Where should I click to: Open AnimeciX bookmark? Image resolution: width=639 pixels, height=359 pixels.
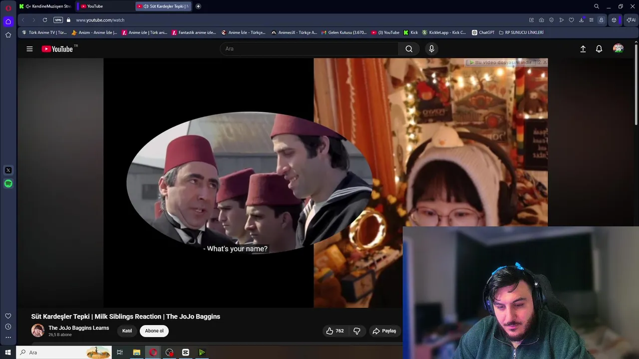(294, 32)
